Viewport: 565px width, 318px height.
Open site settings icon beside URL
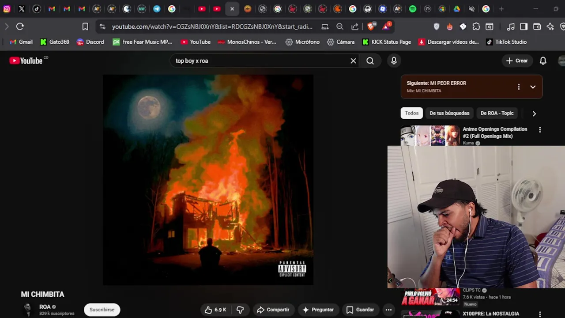(102, 26)
